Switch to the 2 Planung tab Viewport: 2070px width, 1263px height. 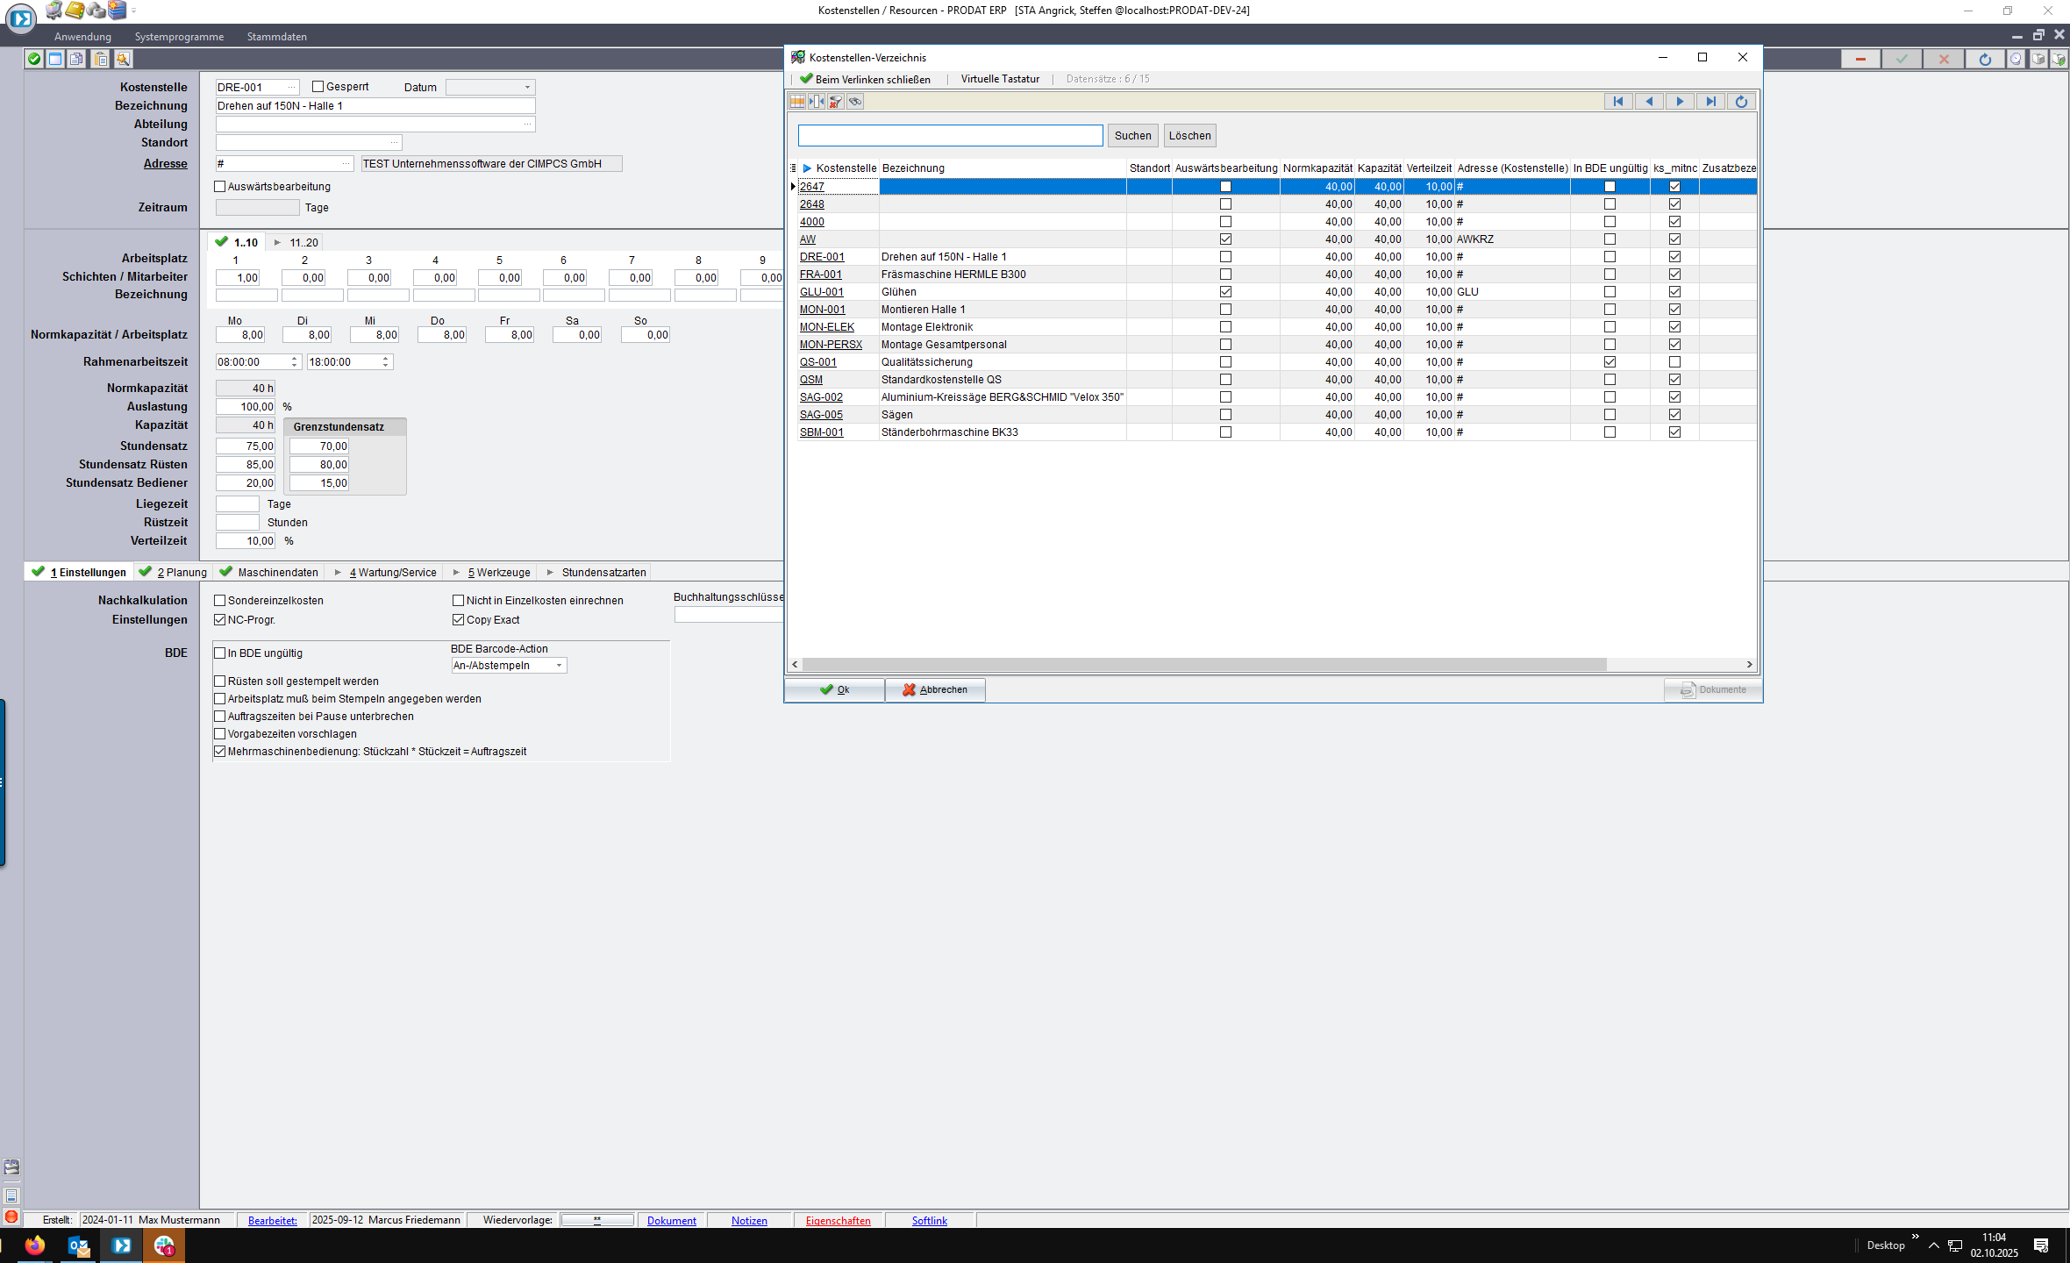coord(182,573)
